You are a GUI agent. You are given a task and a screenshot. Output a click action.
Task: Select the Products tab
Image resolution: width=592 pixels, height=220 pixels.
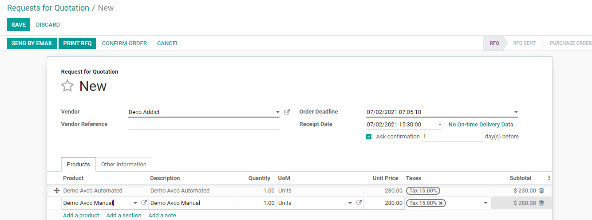(78, 164)
